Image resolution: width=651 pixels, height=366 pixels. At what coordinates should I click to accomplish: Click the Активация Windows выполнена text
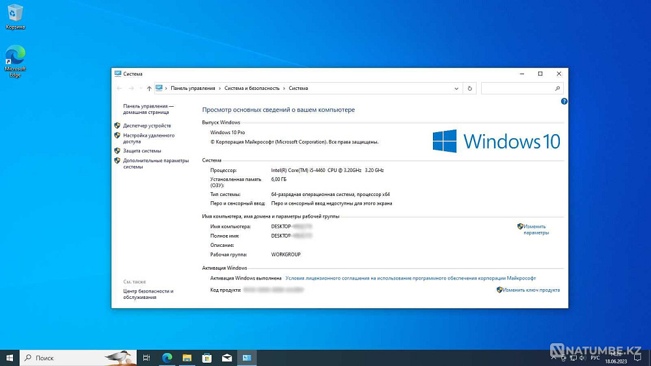point(245,278)
